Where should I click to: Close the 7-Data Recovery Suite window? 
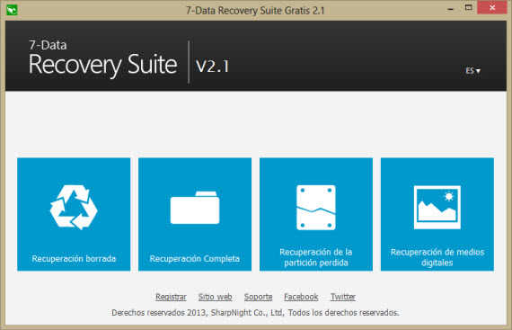[492, 8]
